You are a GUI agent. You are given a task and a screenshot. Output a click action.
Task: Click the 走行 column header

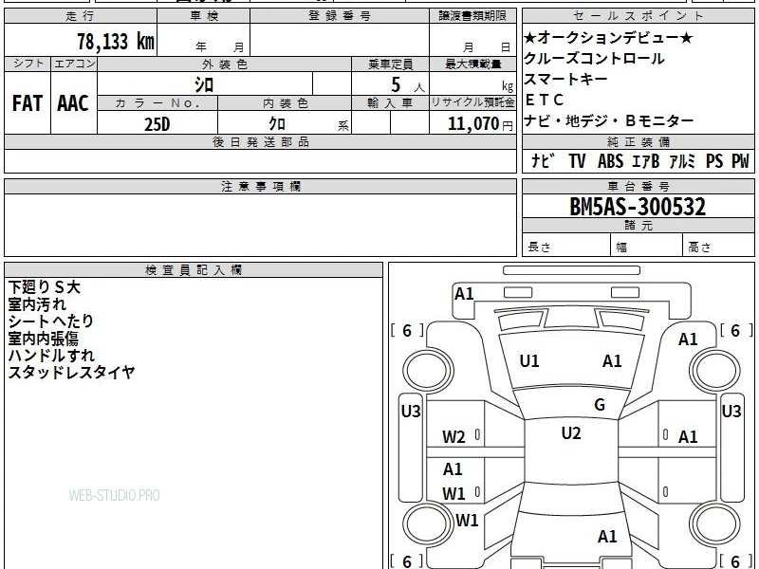point(81,16)
